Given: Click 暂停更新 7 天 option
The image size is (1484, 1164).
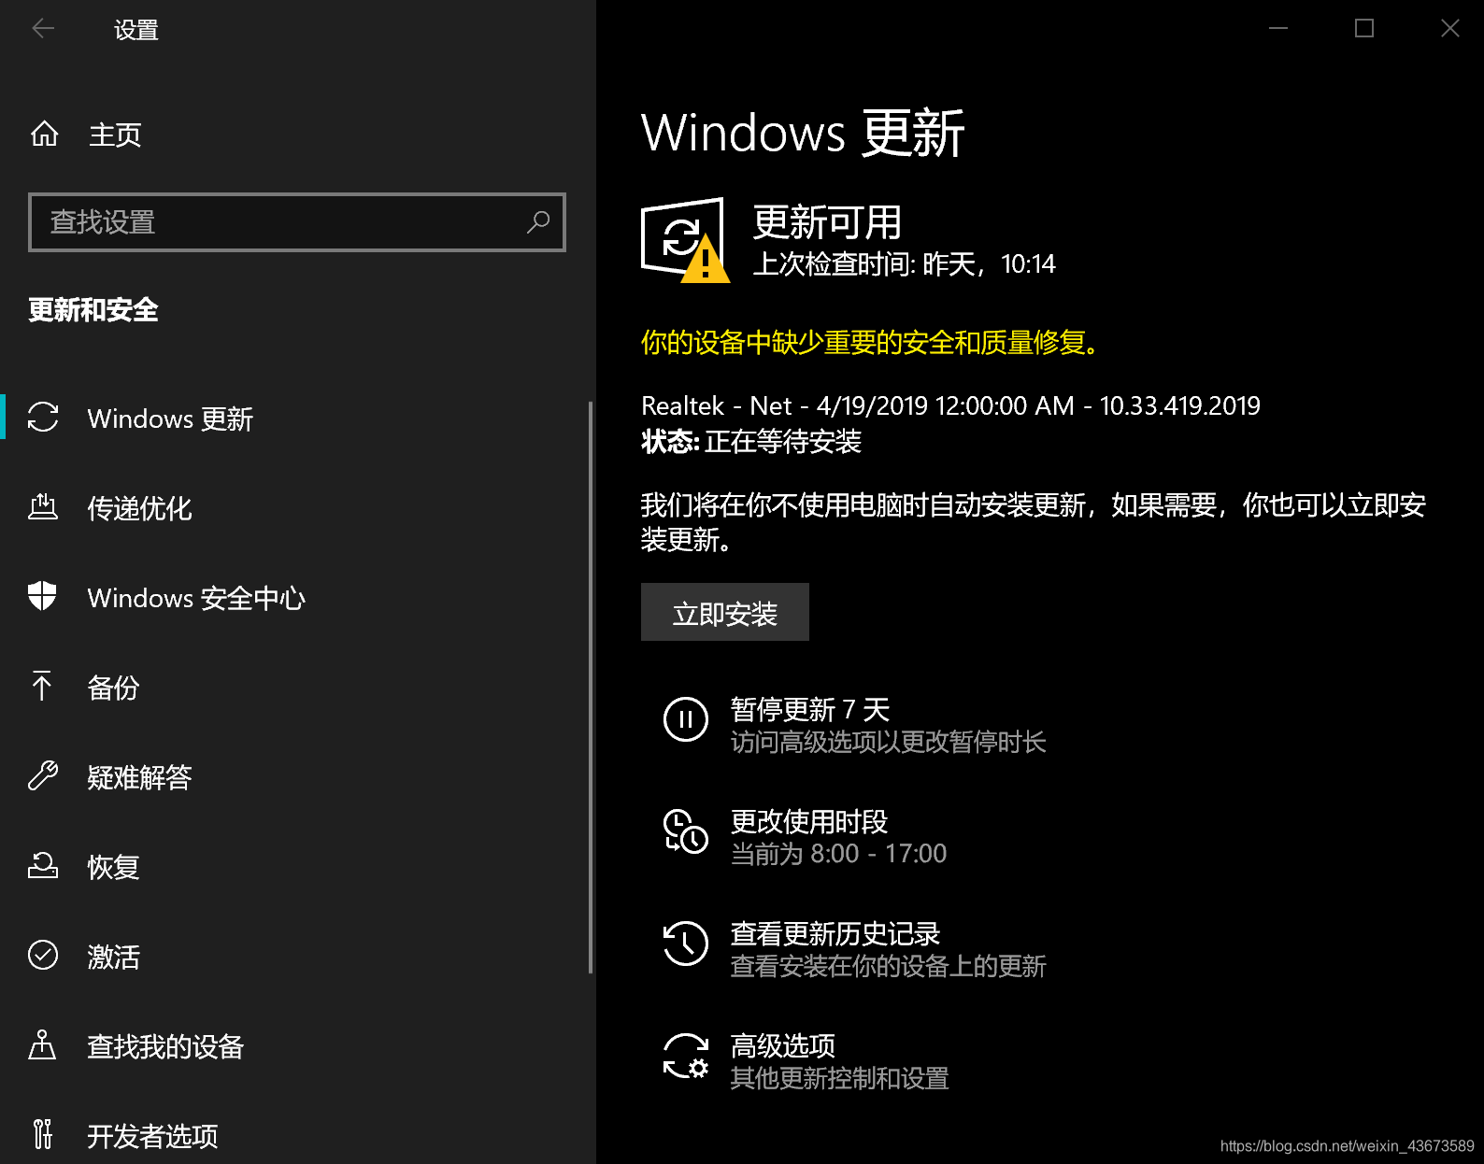Looking at the screenshot, I should [x=809, y=709].
